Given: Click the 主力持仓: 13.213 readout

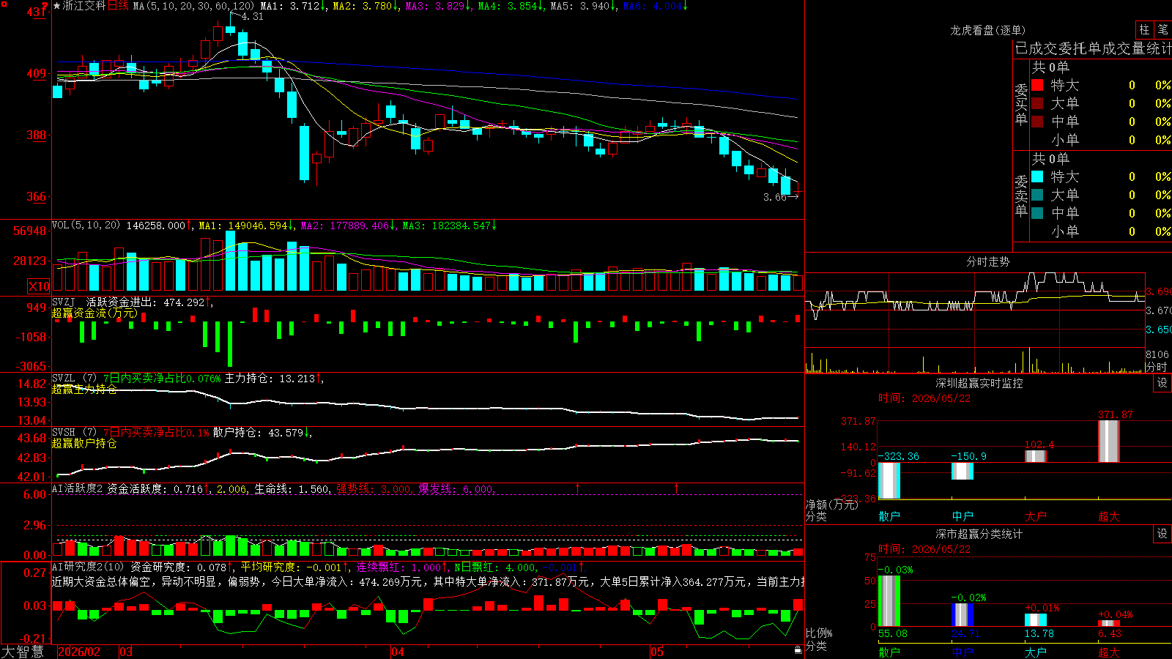Looking at the screenshot, I should (x=270, y=379).
